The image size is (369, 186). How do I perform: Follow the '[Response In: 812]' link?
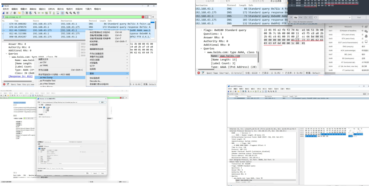click(20, 76)
